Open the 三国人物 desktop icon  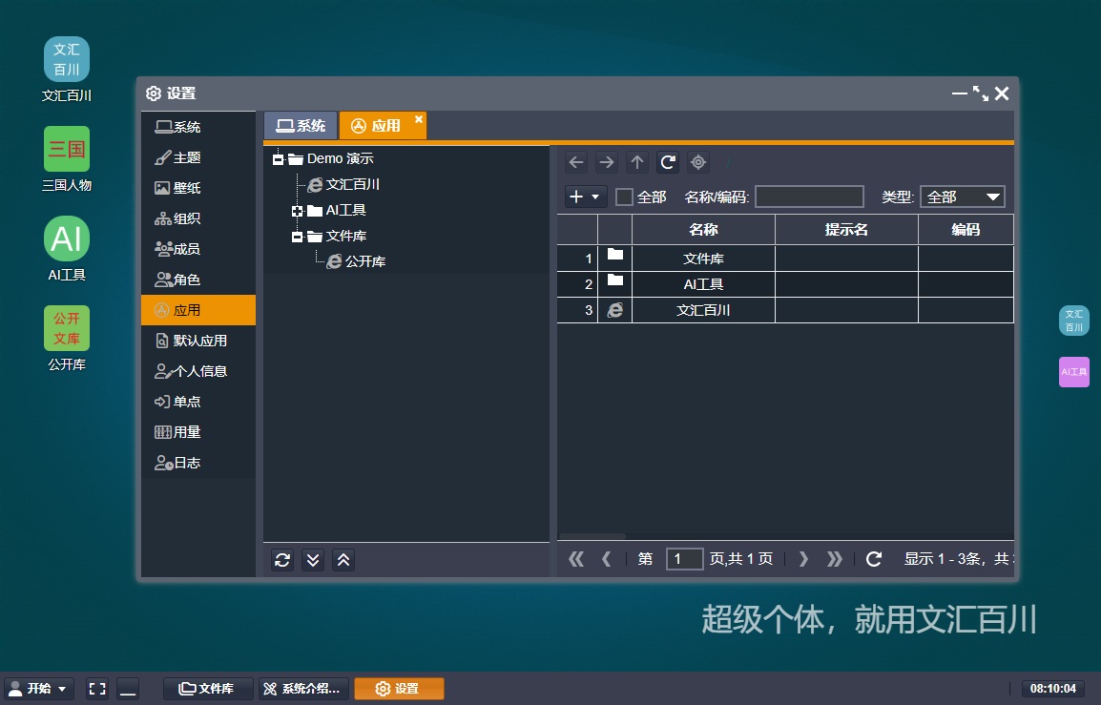66,150
